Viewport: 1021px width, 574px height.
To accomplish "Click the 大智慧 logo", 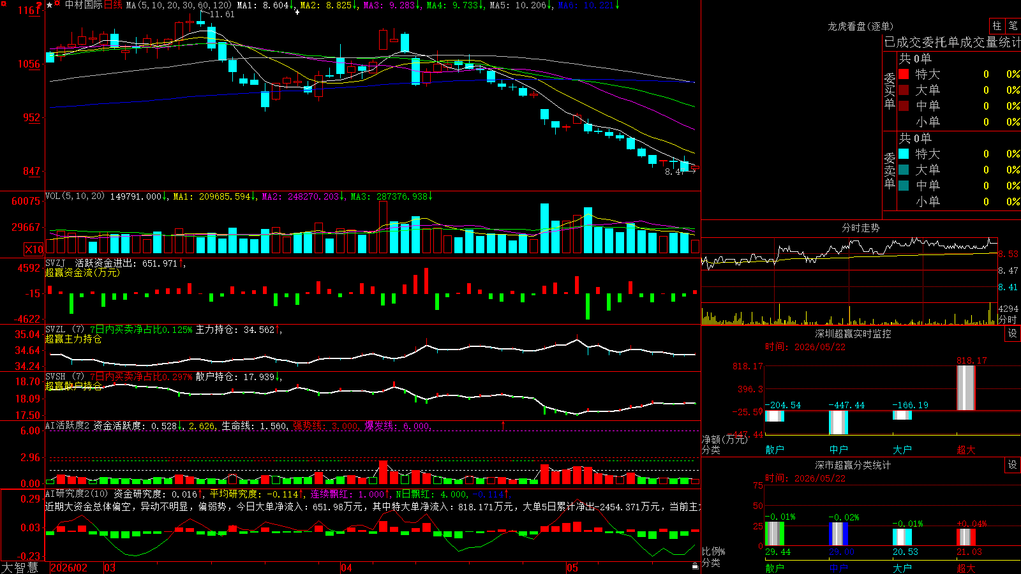I will [x=20, y=568].
